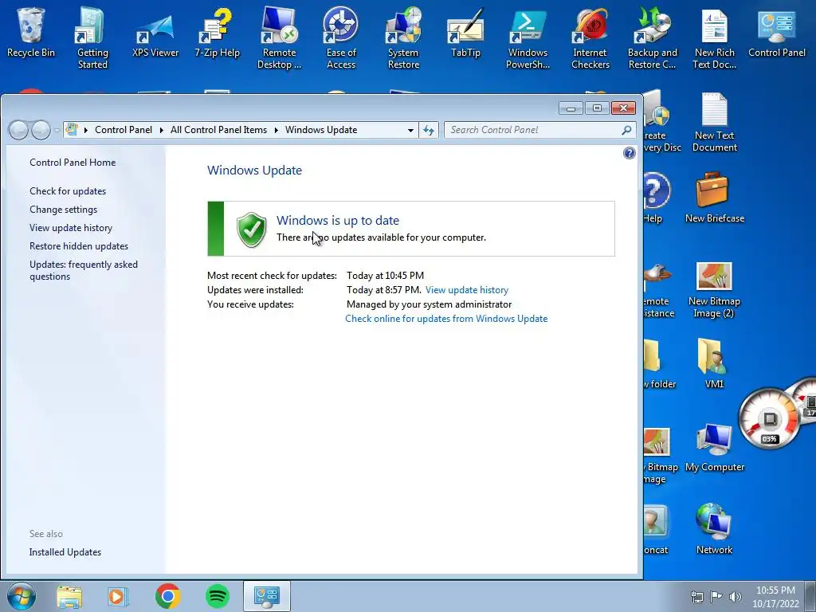This screenshot has width=816, height=612.
Task: Expand chevron after All Control Panel Items
Action: (x=277, y=130)
